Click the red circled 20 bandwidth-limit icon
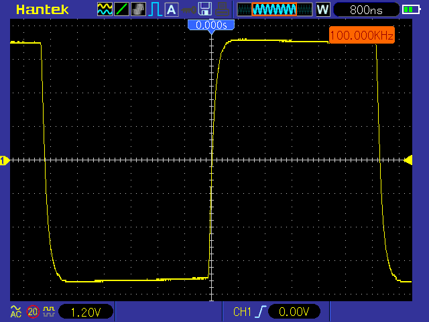 [33, 311]
